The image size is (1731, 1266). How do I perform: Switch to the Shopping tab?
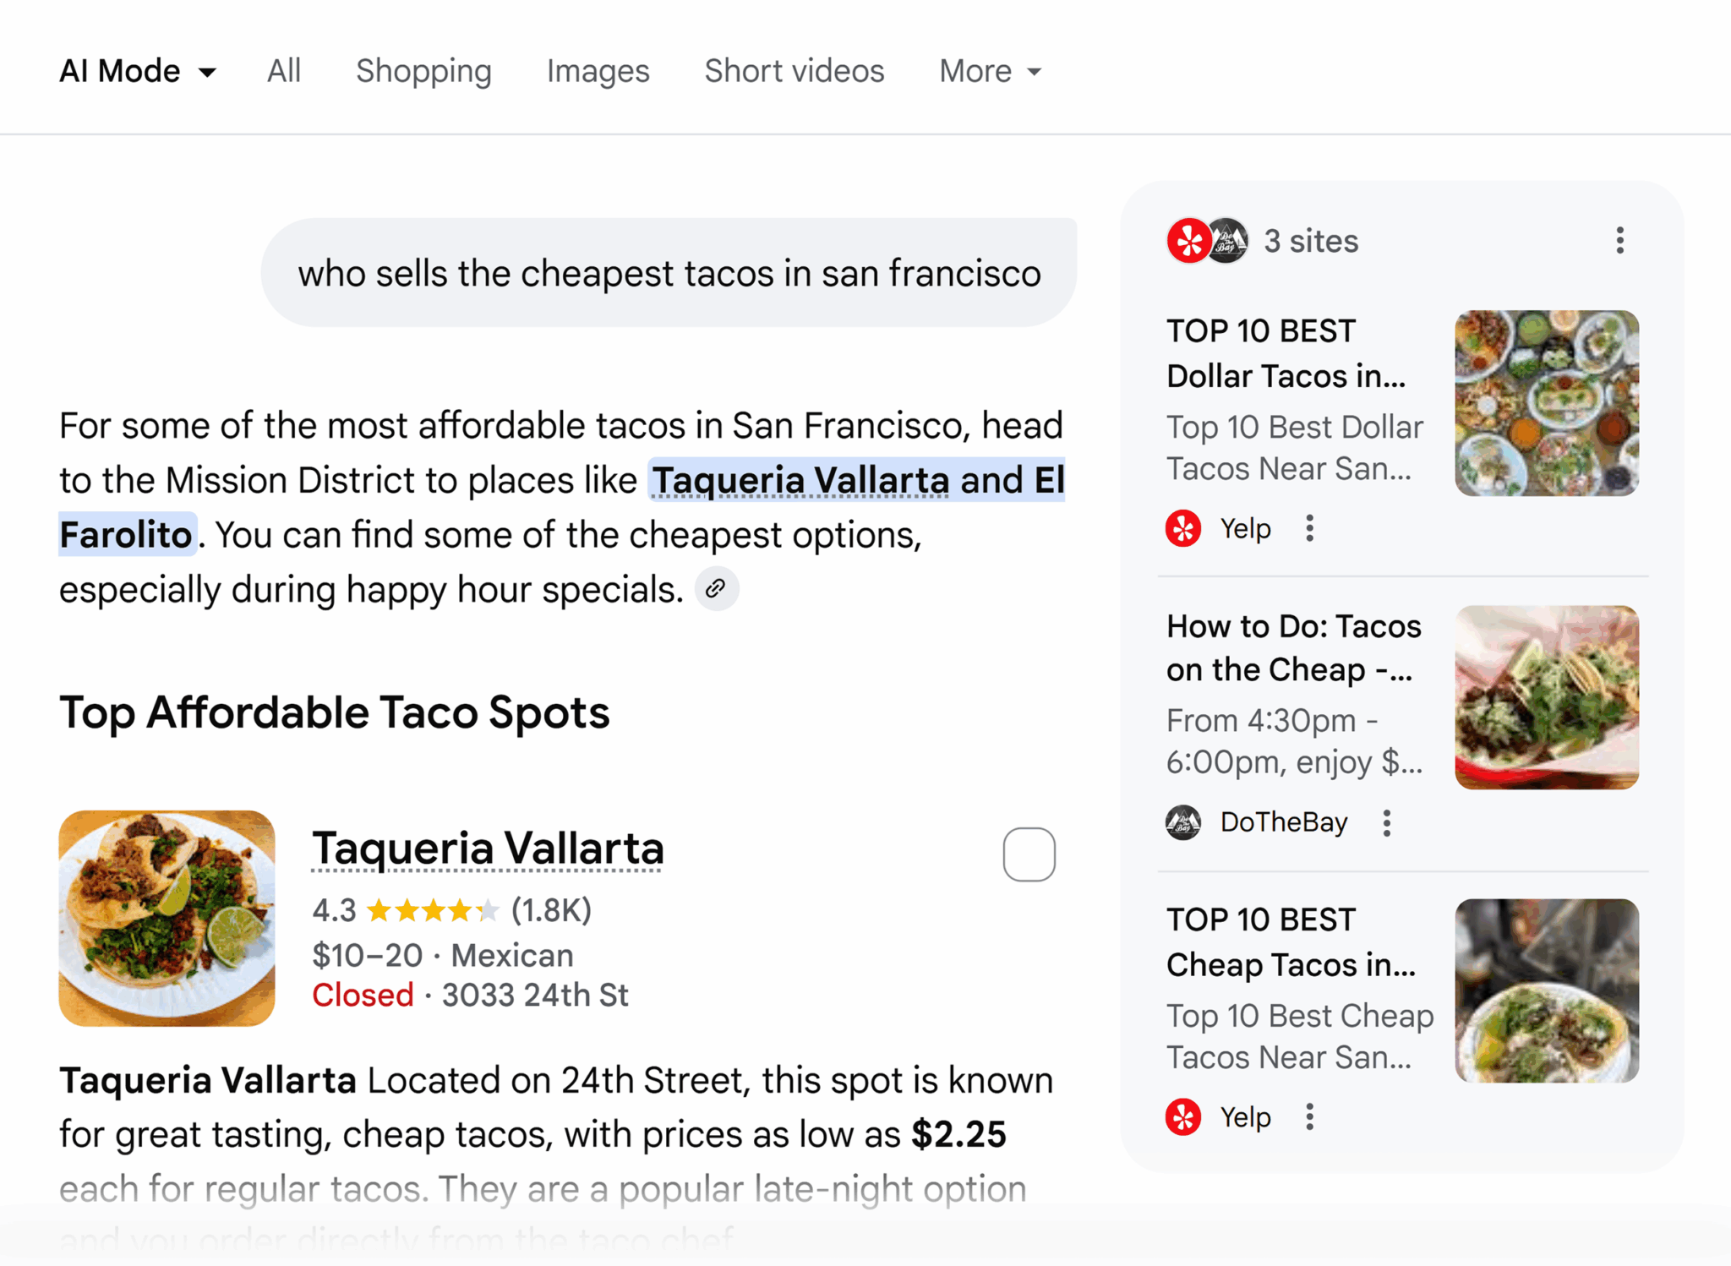pyautogui.click(x=423, y=71)
